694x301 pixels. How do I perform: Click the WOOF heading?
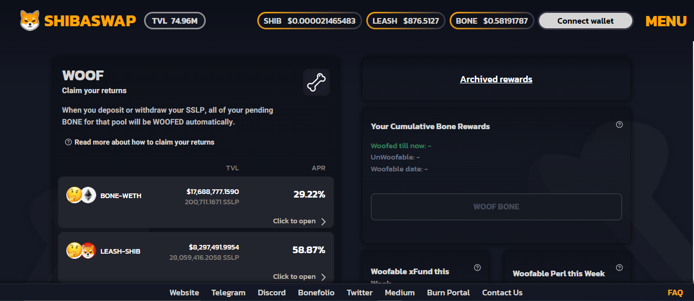pyautogui.click(x=83, y=76)
